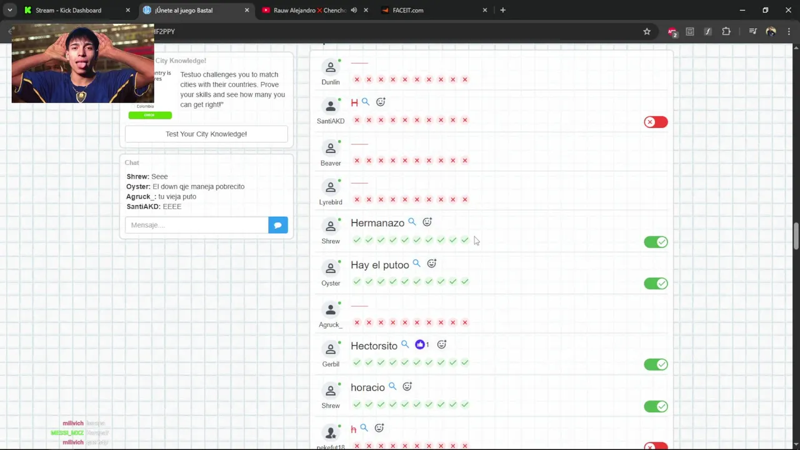Viewport: 800px width, 450px height.
Task: Close the FACEIT.com tab
Action: (x=484, y=10)
